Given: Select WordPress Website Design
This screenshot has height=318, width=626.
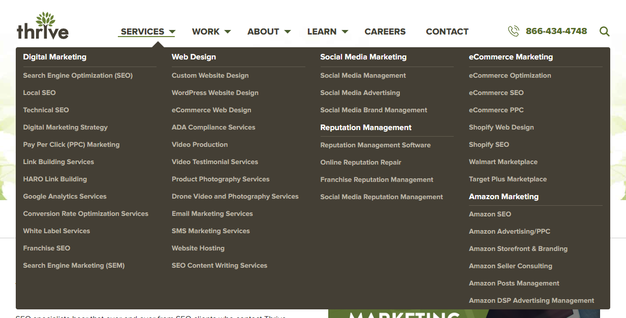Looking at the screenshot, I should (215, 93).
